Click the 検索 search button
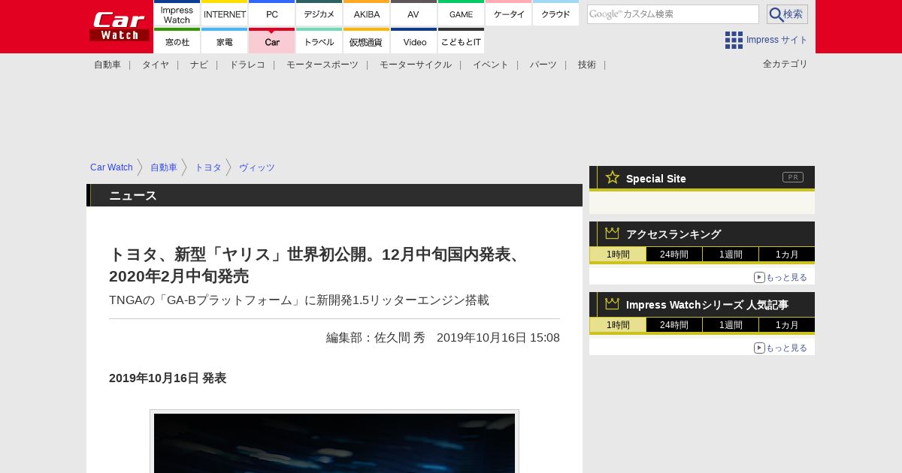Viewport: 902px width, 473px height. click(787, 14)
